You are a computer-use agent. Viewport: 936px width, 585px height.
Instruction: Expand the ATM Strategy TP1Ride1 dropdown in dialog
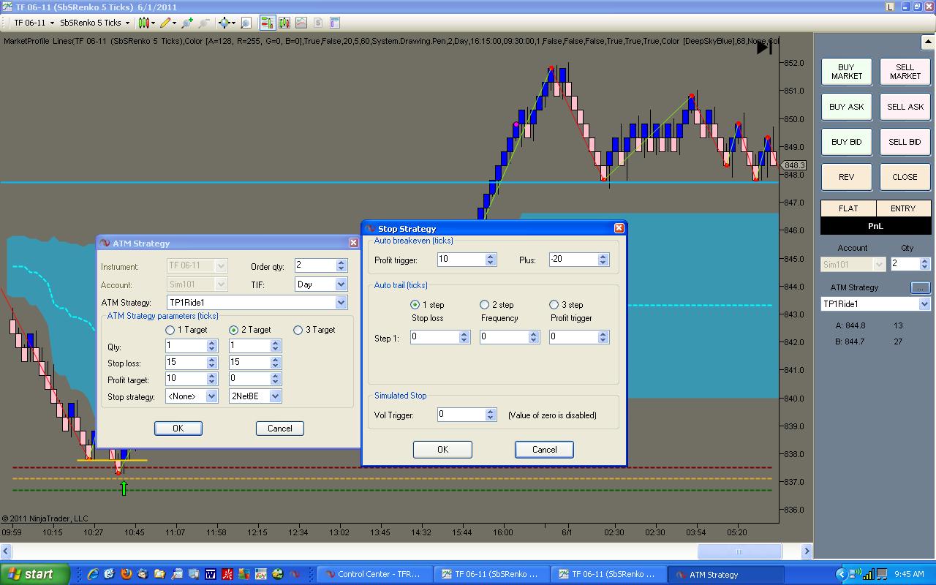(341, 303)
